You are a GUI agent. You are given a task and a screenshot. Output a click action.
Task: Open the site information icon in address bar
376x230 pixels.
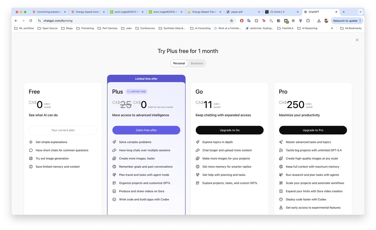[x=40, y=21]
